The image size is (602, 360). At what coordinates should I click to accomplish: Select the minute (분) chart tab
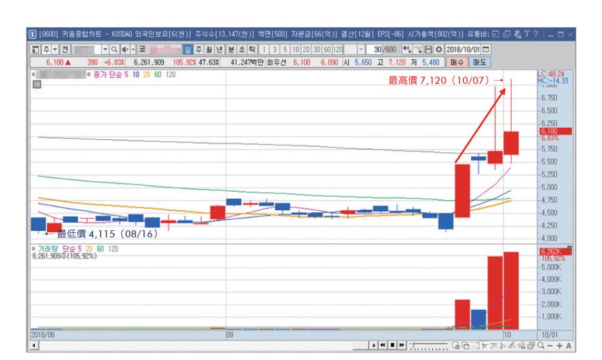tap(231, 50)
